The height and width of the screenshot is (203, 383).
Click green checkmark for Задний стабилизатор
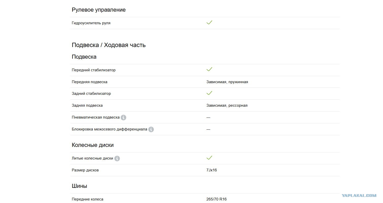click(209, 93)
